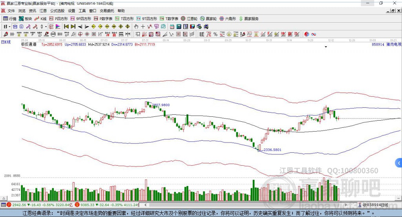The image size is (402, 217).
Task: Select the red pencil drawing tool
Action: coord(5,34)
